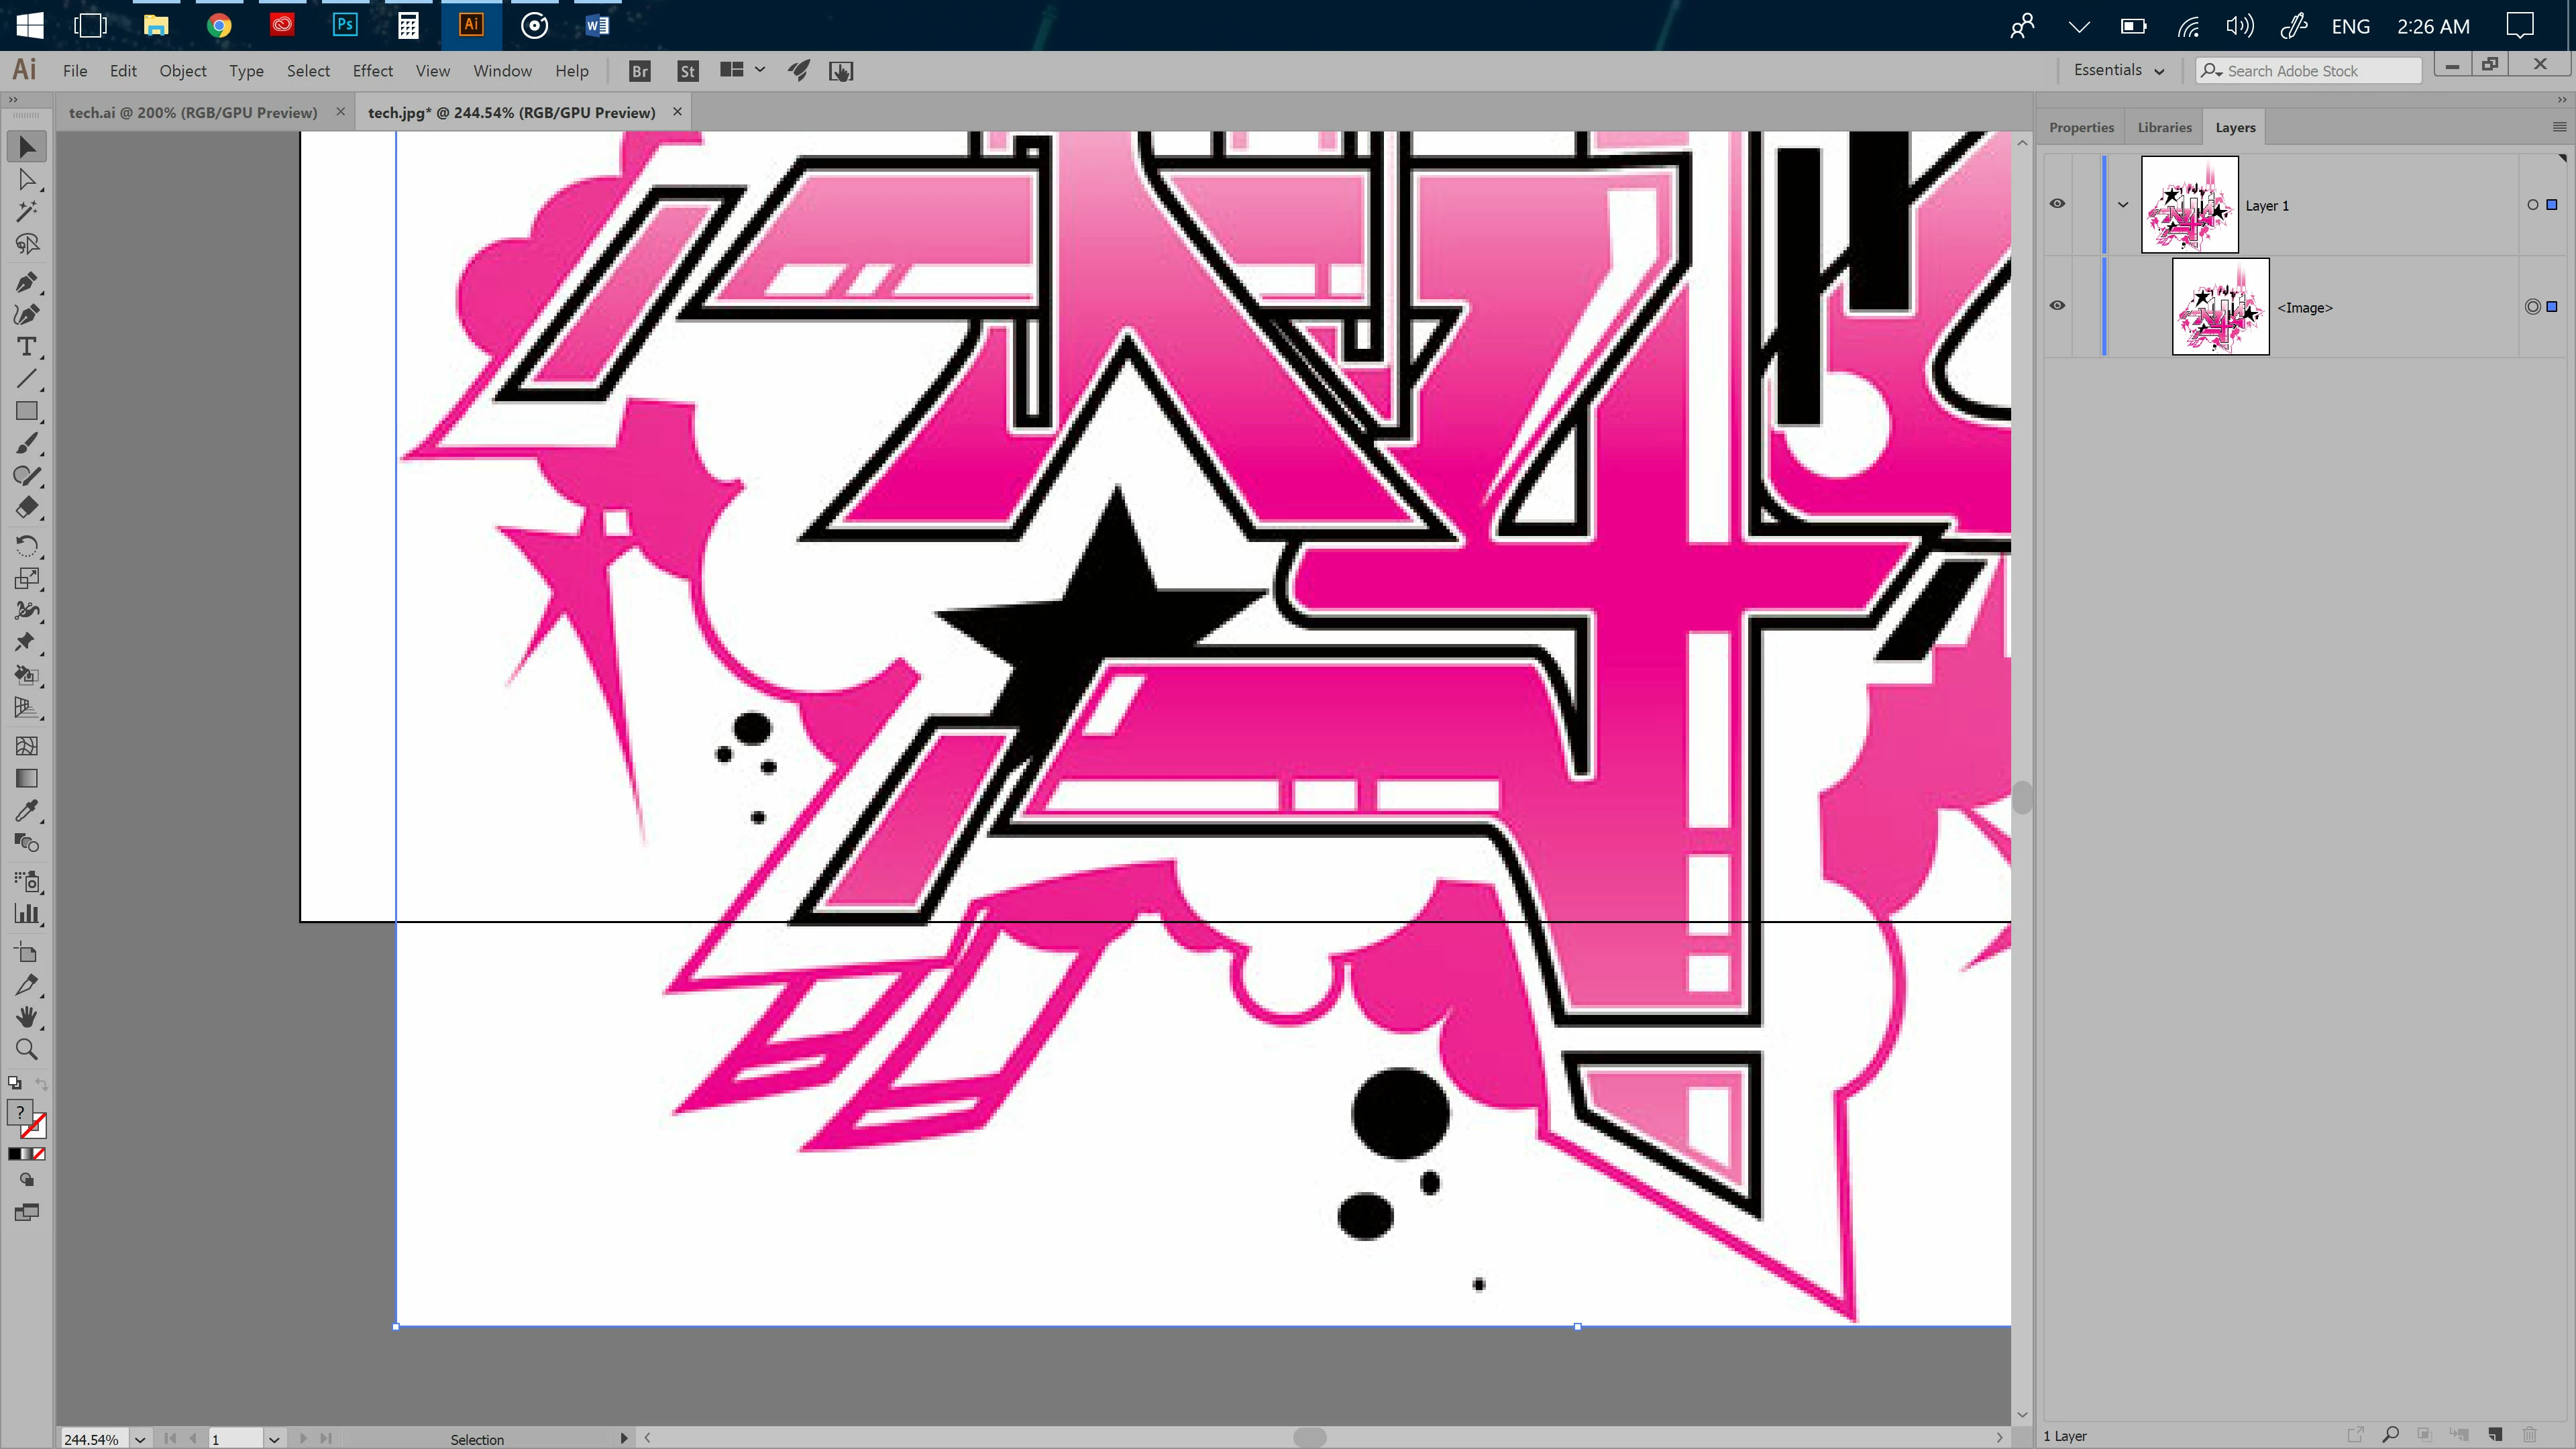This screenshot has height=1449, width=2576.
Task: Click target circle for Image sublayer
Action: tap(2532, 307)
